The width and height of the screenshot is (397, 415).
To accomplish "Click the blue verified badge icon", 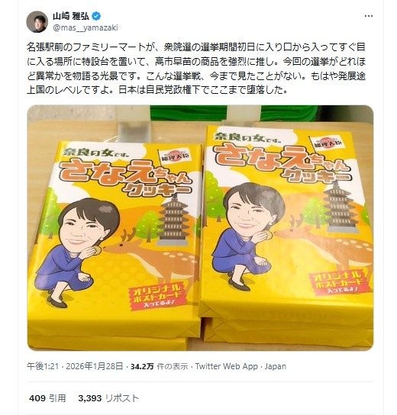I will (96, 16).
